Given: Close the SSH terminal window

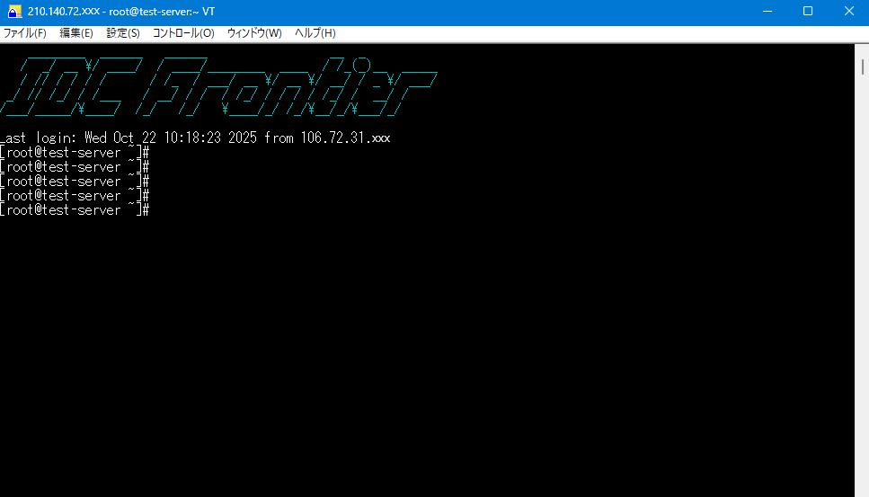Looking at the screenshot, I should [x=848, y=11].
